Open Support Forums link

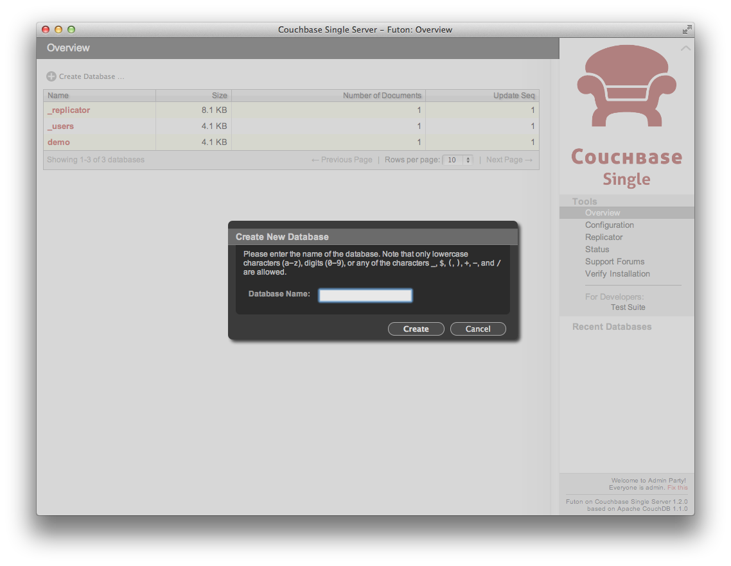(615, 261)
